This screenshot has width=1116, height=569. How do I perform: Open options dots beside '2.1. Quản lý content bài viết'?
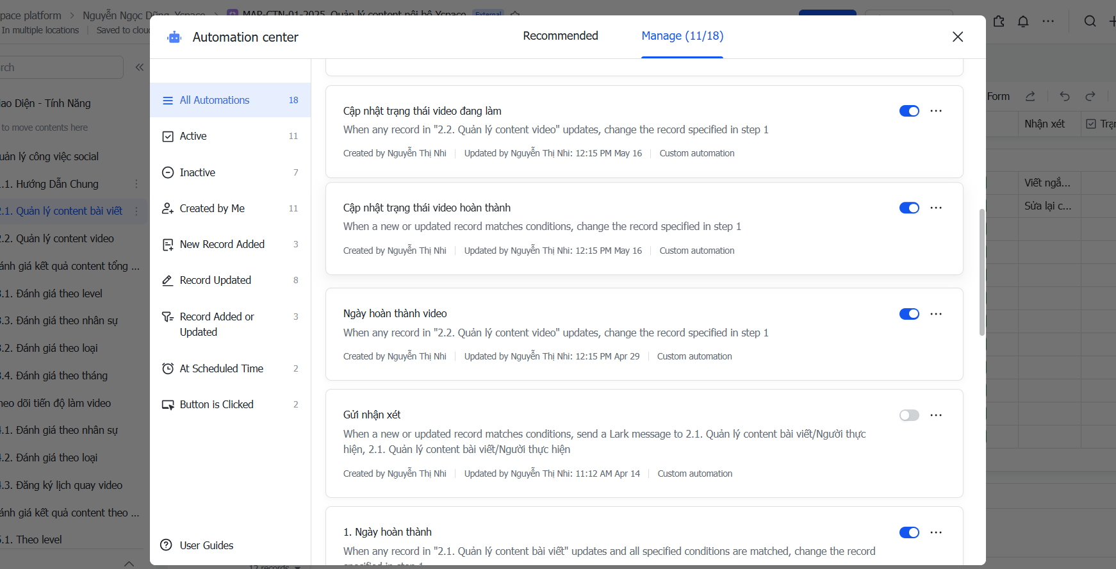(136, 211)
